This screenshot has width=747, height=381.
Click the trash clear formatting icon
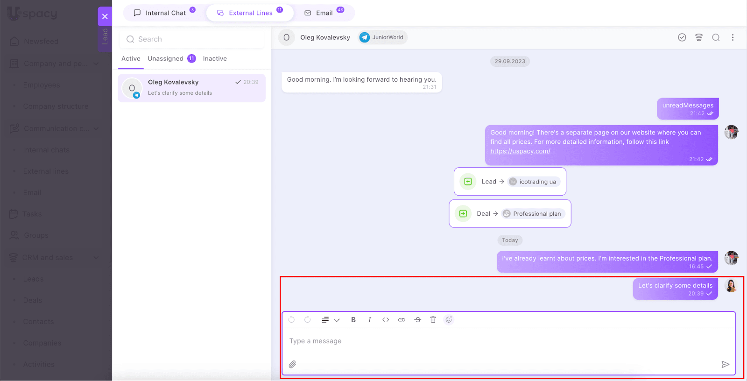click(433, 320)
